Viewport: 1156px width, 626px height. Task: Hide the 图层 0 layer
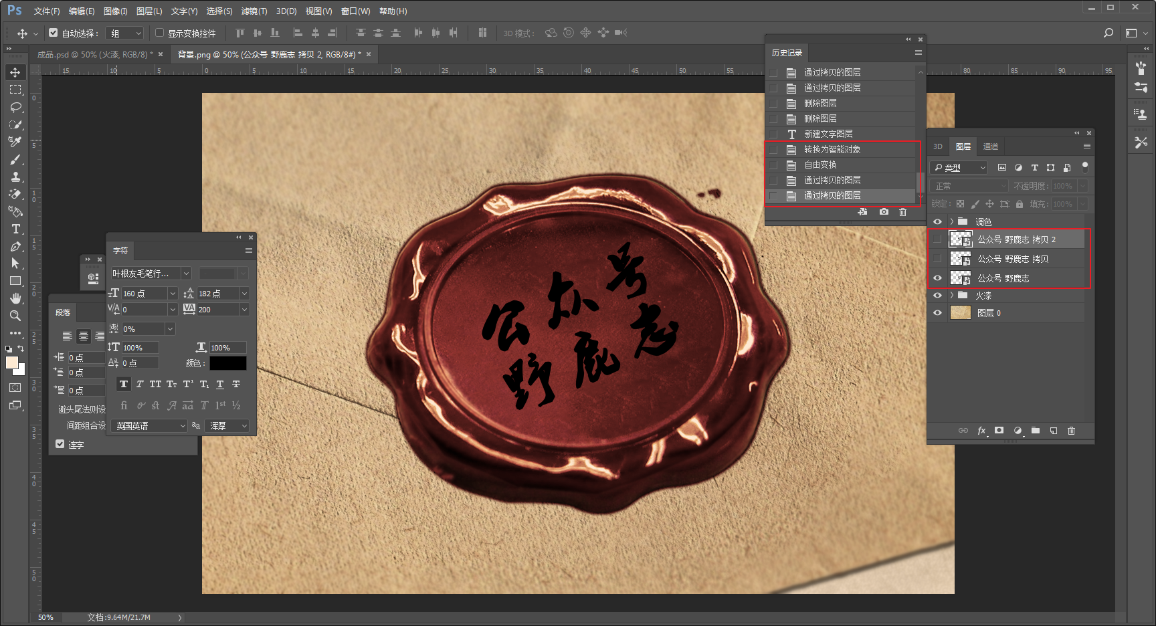click(937, 312)
